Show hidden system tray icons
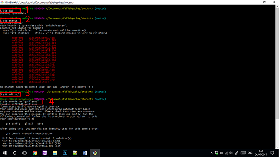The image size is (279, 157). tap(211, 153)
